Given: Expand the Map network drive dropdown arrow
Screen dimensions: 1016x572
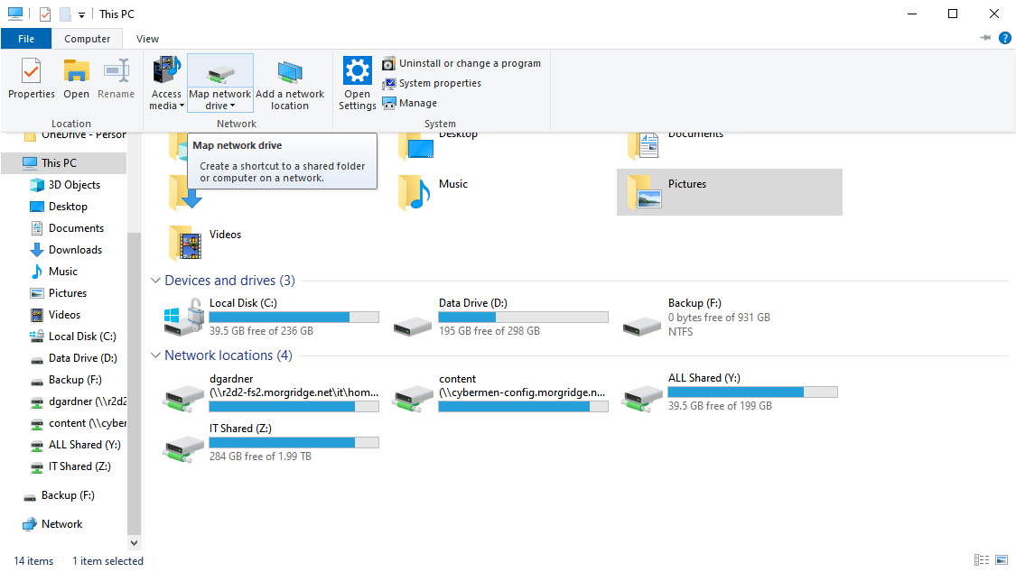Looking at the screenshot, I should point(233,106).
